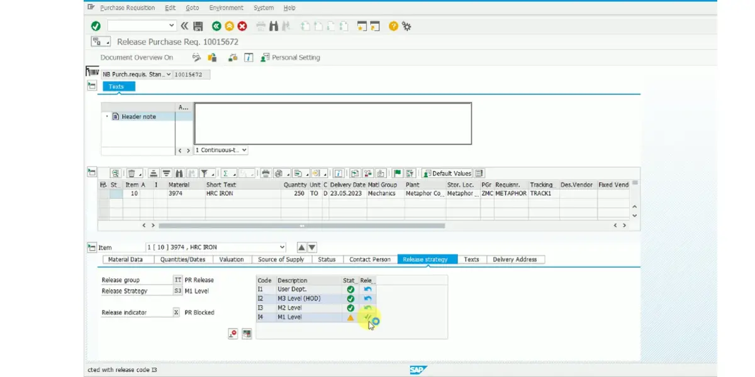
Task: Collapse the Item detail section toggle icon
Action: click(x=92, y=248)
